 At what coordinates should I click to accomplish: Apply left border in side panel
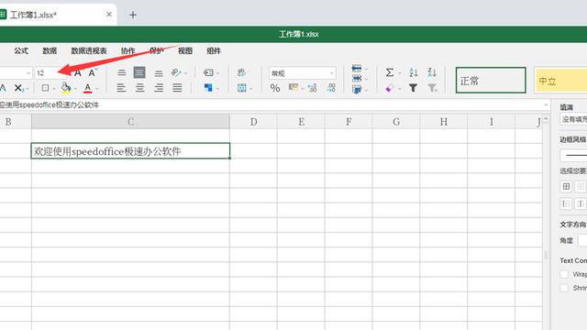click(x=566, y=203)
